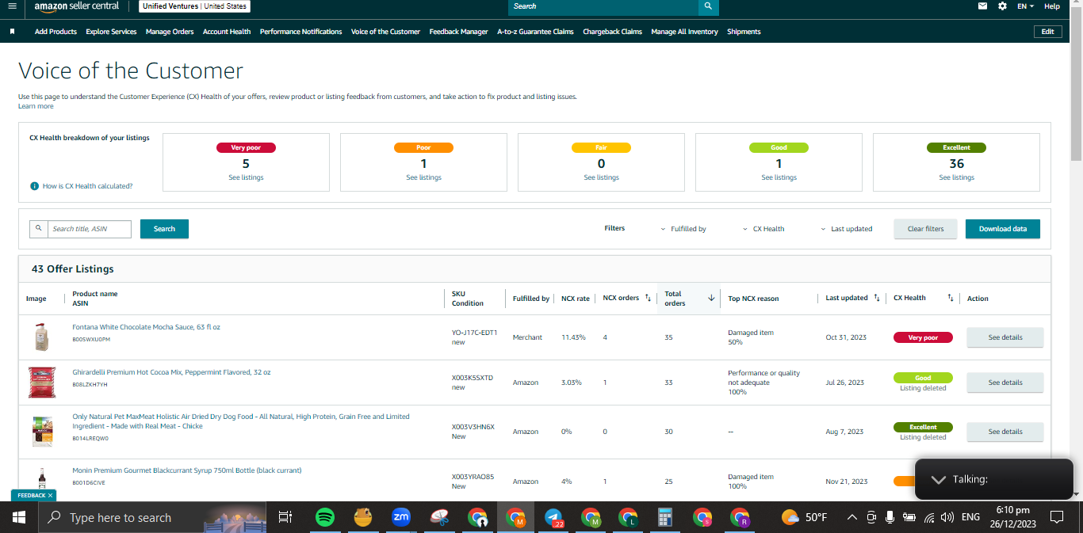Image resolution: width=1083 pixels, height=533 pixels.
Task: Open the Windows notification center icon
Action: tap(1056, 517)
